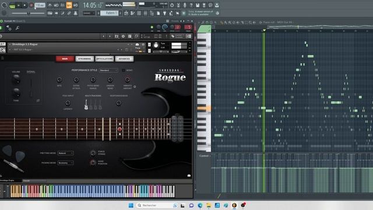Open the piano roll view icon
This screenshot has height=210, width=373.
point(132,13)
